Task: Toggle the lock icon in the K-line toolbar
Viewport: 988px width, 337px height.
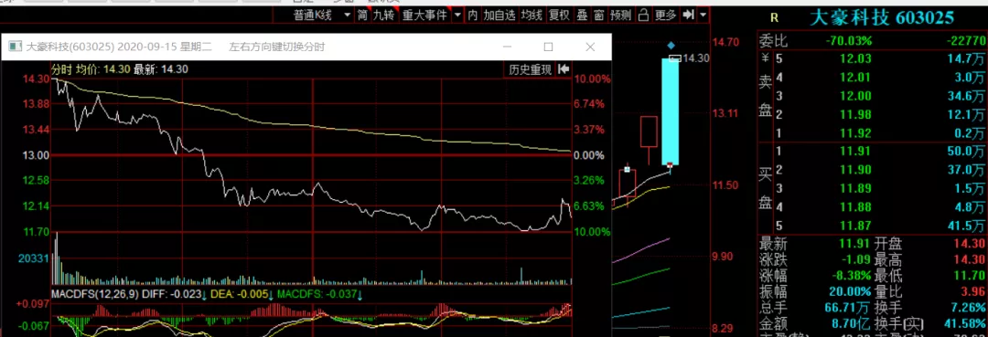Action: point(643,15)
